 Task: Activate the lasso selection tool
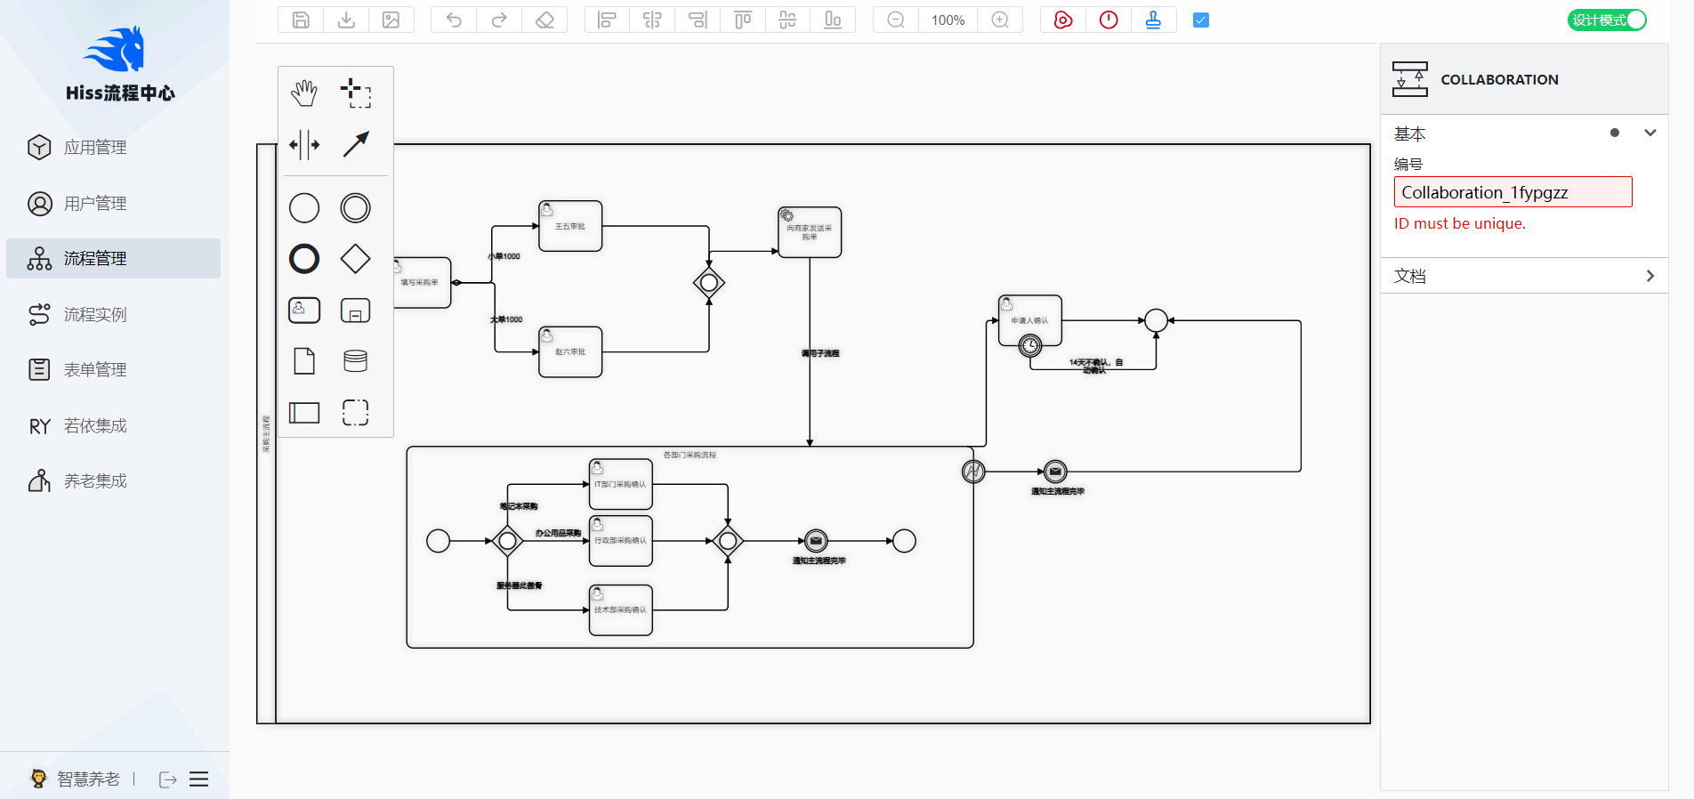tap(356, 93)
